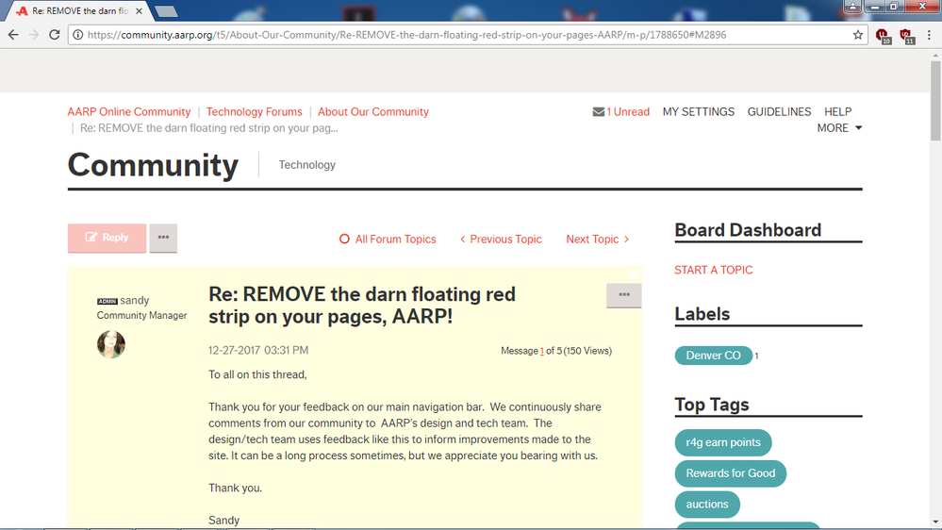Click the Technology Forums breadcrumb
Screen dimensions: 942x530
point(254,111)
